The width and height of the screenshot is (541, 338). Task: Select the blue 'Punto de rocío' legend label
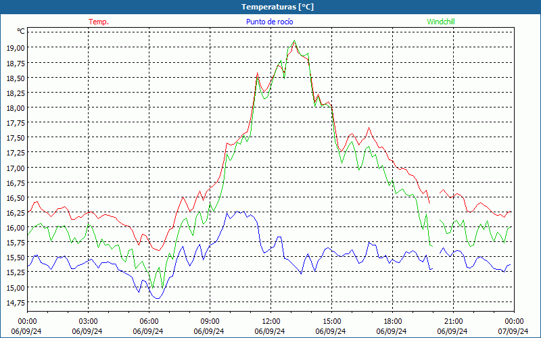pyautogui.click(x=269, y=22)
